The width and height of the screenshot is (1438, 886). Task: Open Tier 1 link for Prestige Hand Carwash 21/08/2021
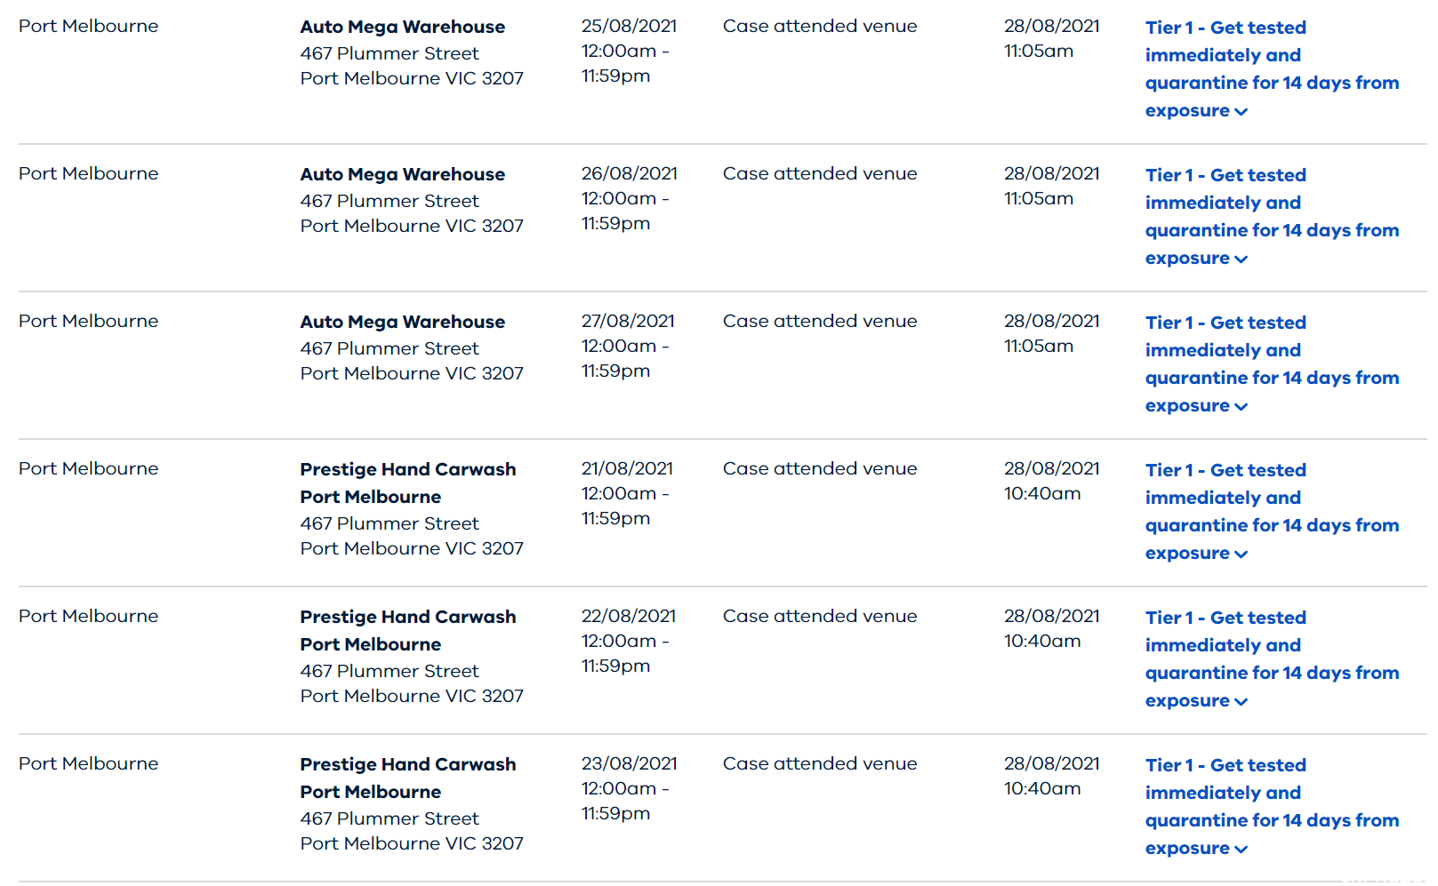(1272, 511)
